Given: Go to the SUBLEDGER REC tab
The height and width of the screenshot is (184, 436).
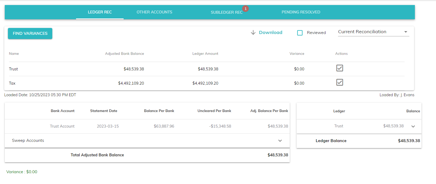Looking at the screenshot, I should coord(226,12).
